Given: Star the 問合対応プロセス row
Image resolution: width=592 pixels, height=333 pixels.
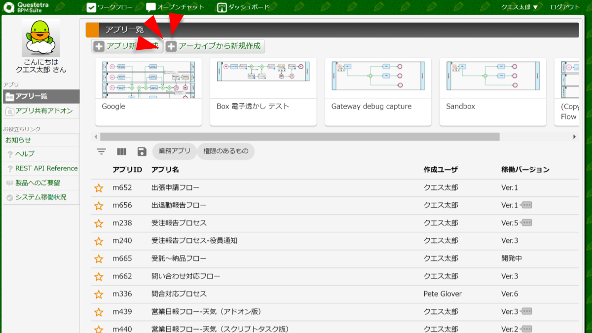Looking at the screenshot, I should pos(99,295).
